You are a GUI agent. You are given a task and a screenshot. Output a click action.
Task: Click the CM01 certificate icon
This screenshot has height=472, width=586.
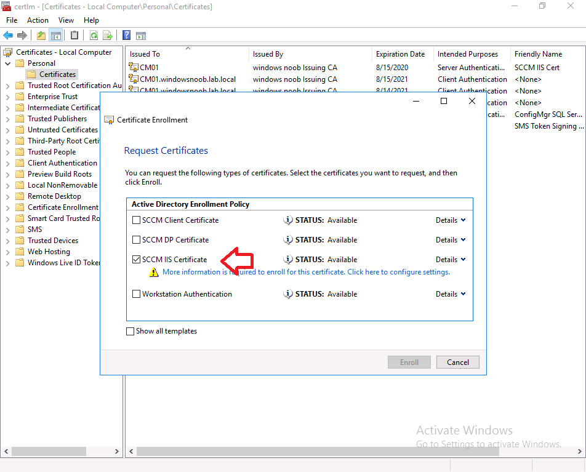point(133,67)
